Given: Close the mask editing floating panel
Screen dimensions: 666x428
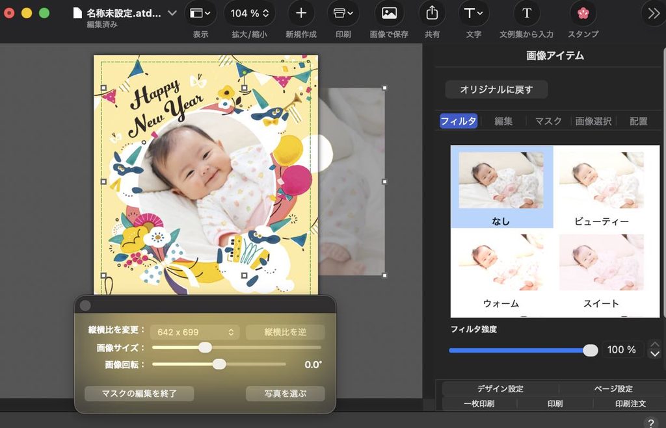Looking at the screenshot, I should [85, 305].
